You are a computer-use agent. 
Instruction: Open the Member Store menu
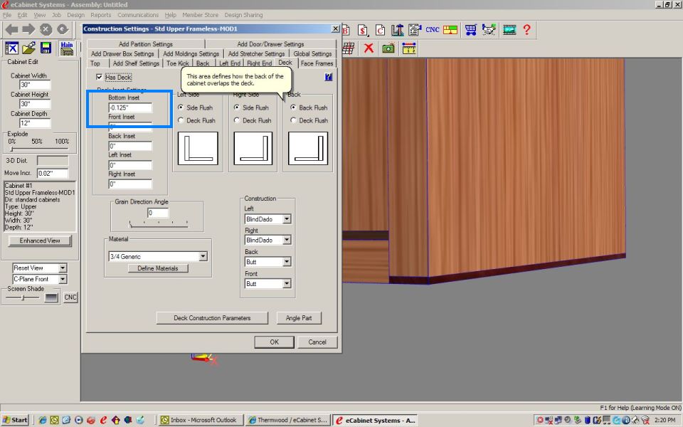(201, 15)
